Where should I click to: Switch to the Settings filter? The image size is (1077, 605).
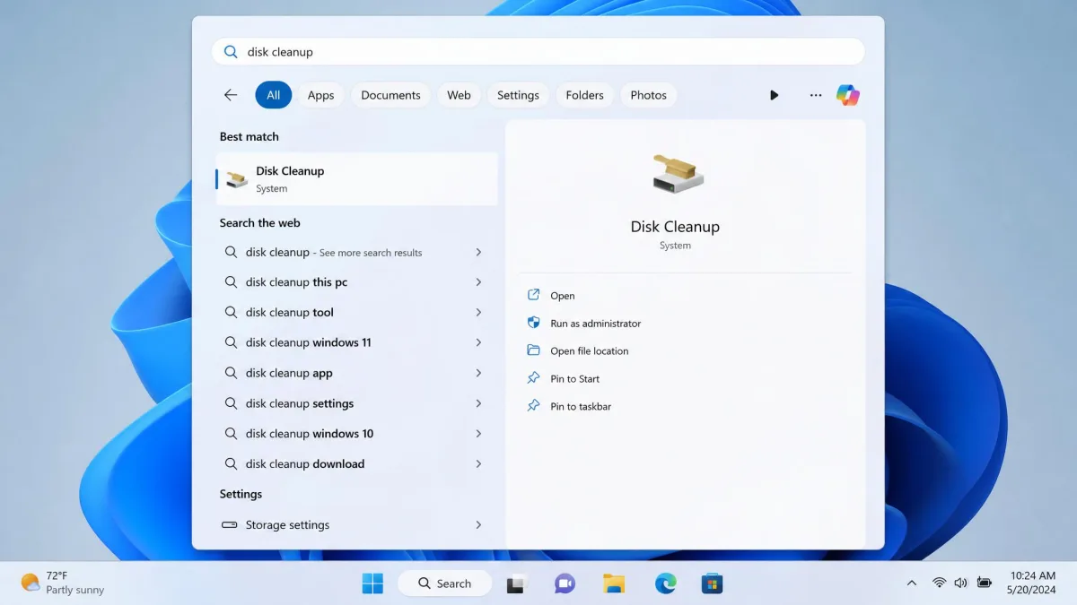(518, 95)
